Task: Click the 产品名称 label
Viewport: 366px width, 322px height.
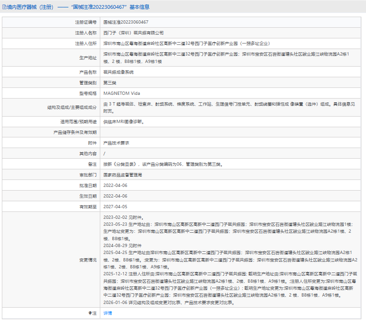Action: click(x=88, y=72)
